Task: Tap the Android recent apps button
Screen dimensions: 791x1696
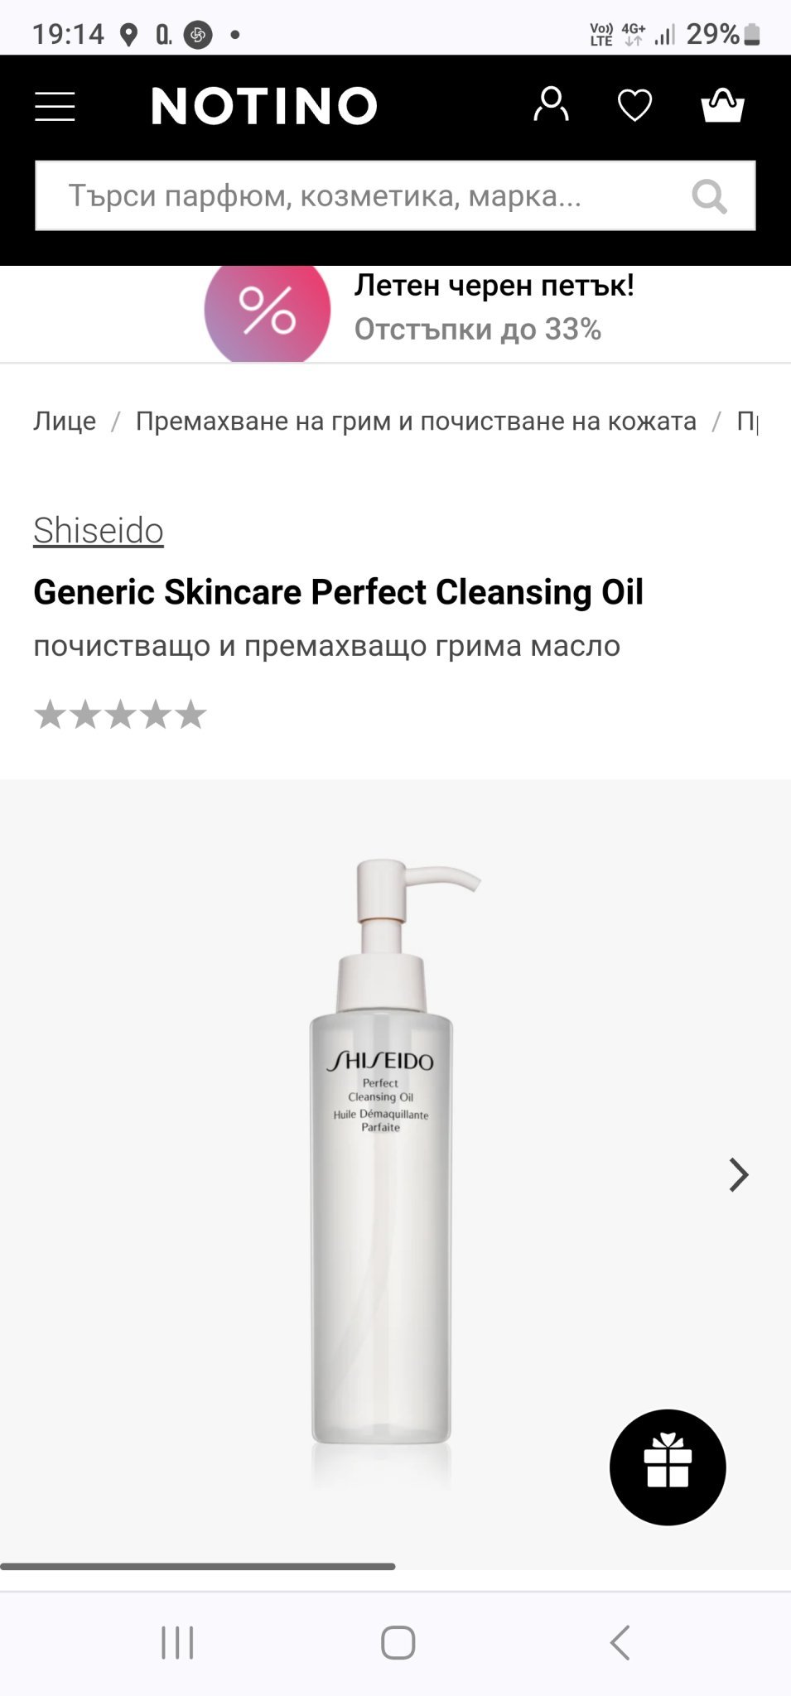Action: point(177,1642)
